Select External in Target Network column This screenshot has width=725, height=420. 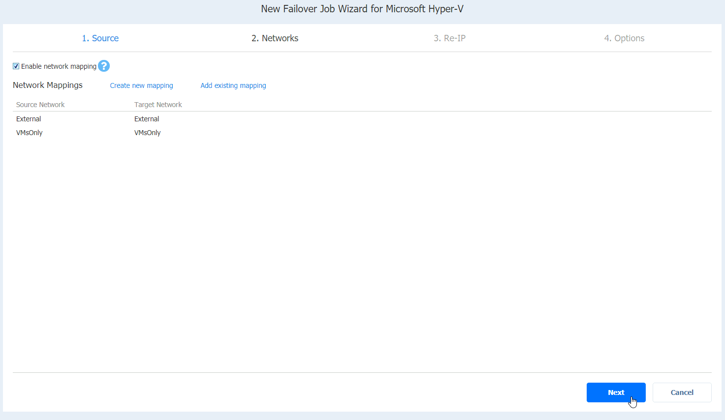[x=147, y=119]
